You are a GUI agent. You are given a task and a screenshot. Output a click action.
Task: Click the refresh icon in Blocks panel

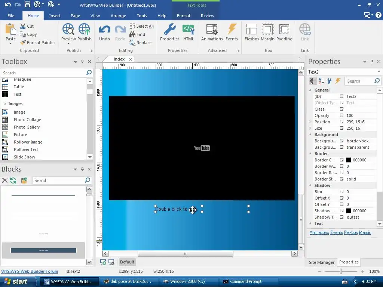13,180
